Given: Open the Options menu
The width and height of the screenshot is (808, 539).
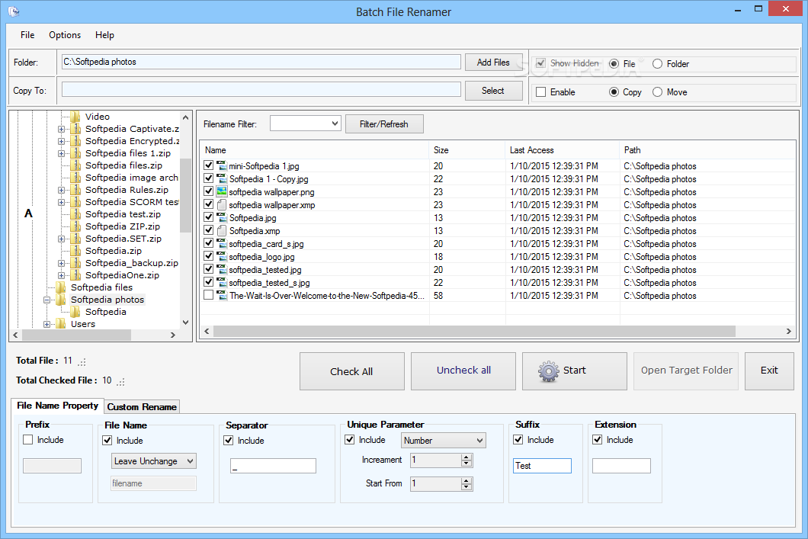Looking at the screenshot, I should [x=65, y=35].
